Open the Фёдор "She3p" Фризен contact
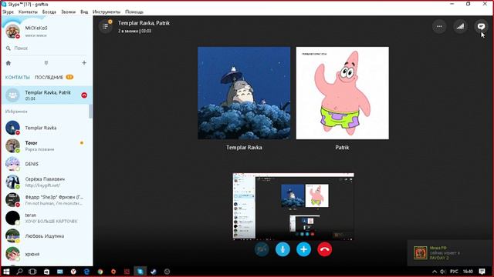 [46, 200]
